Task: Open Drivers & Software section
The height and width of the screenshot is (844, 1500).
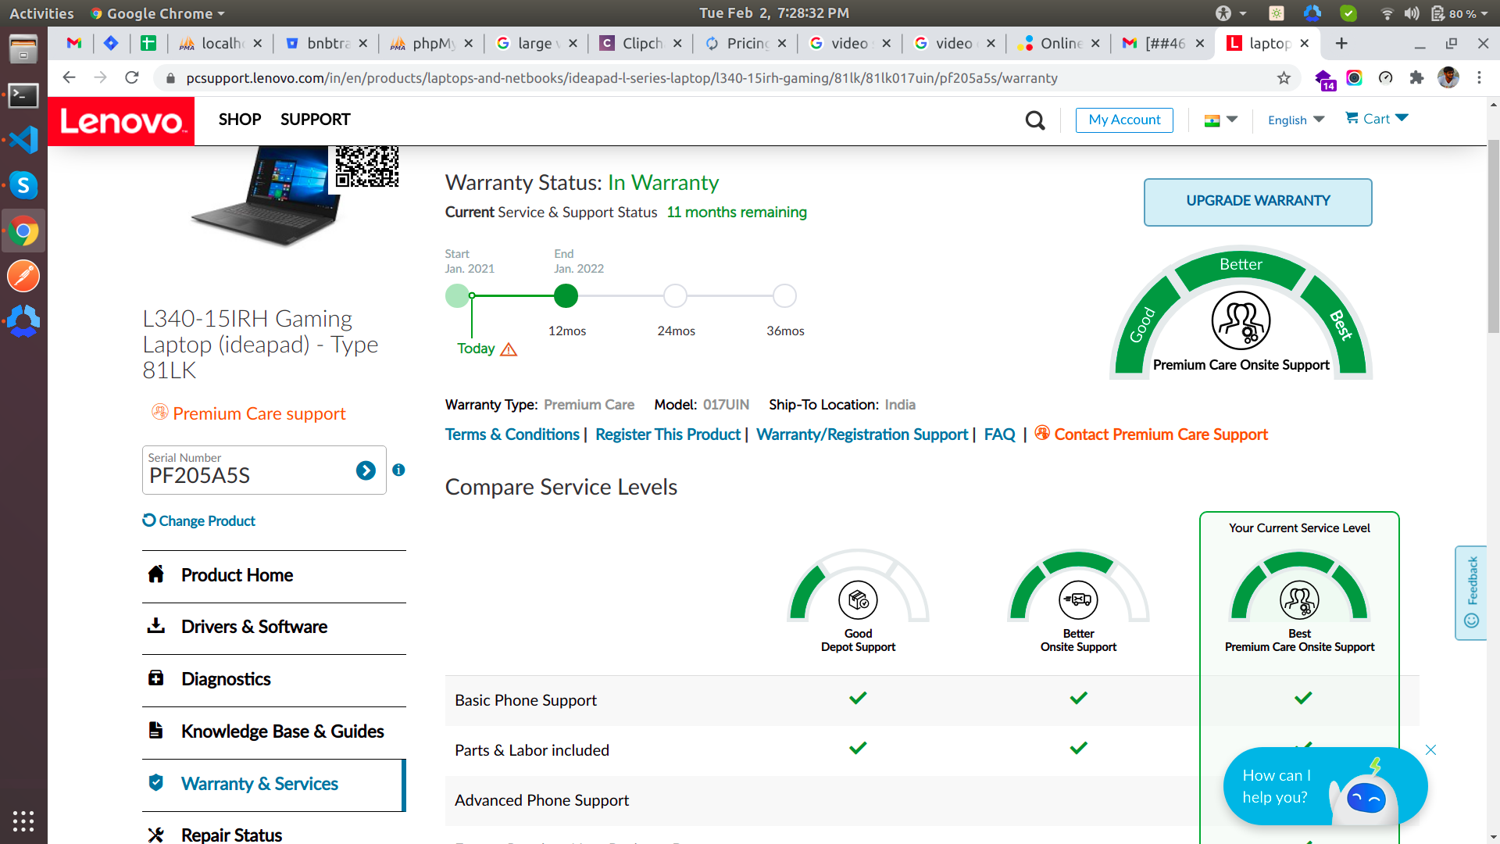Action: 273,628
